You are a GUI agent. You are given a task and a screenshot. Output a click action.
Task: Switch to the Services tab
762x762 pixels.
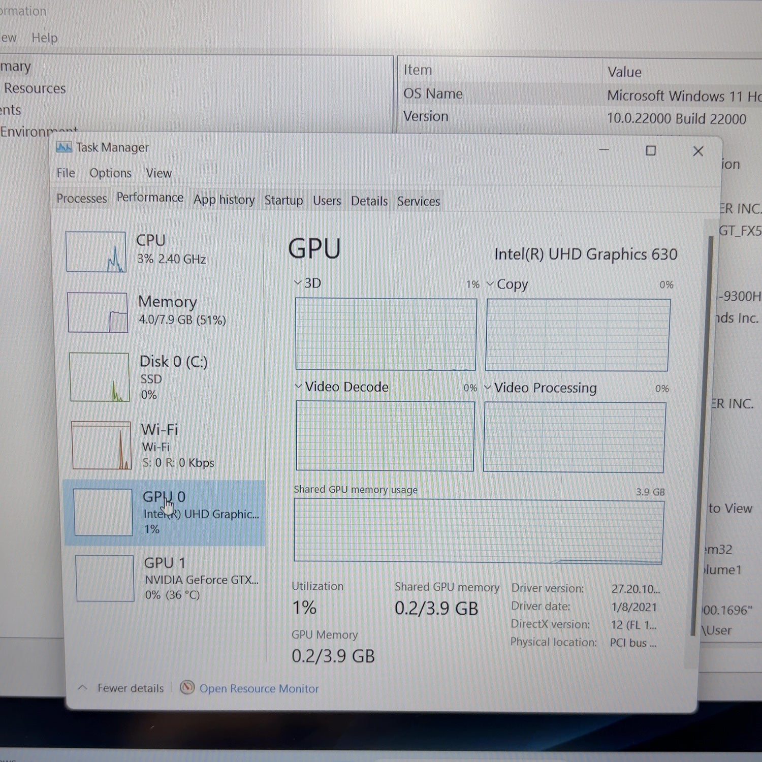pos(419,201)
